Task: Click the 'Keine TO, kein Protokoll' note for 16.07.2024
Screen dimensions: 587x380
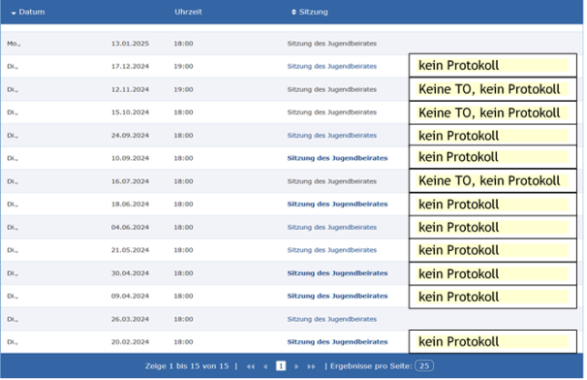Action: 492,181
